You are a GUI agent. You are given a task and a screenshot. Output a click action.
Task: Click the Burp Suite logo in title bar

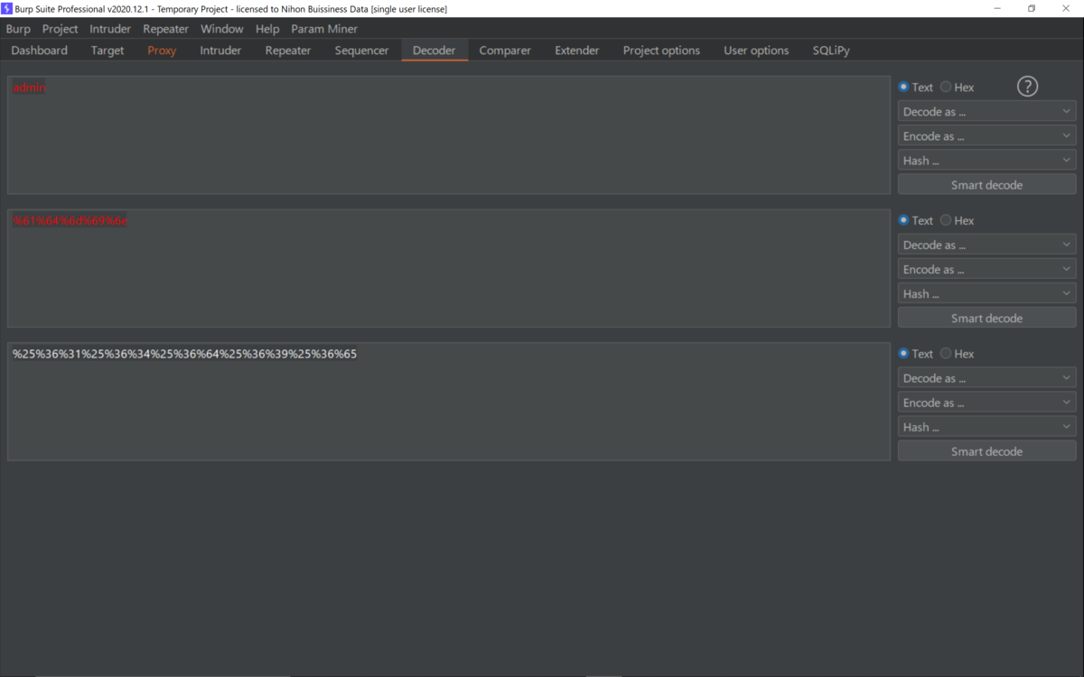[x=7, y=8]
